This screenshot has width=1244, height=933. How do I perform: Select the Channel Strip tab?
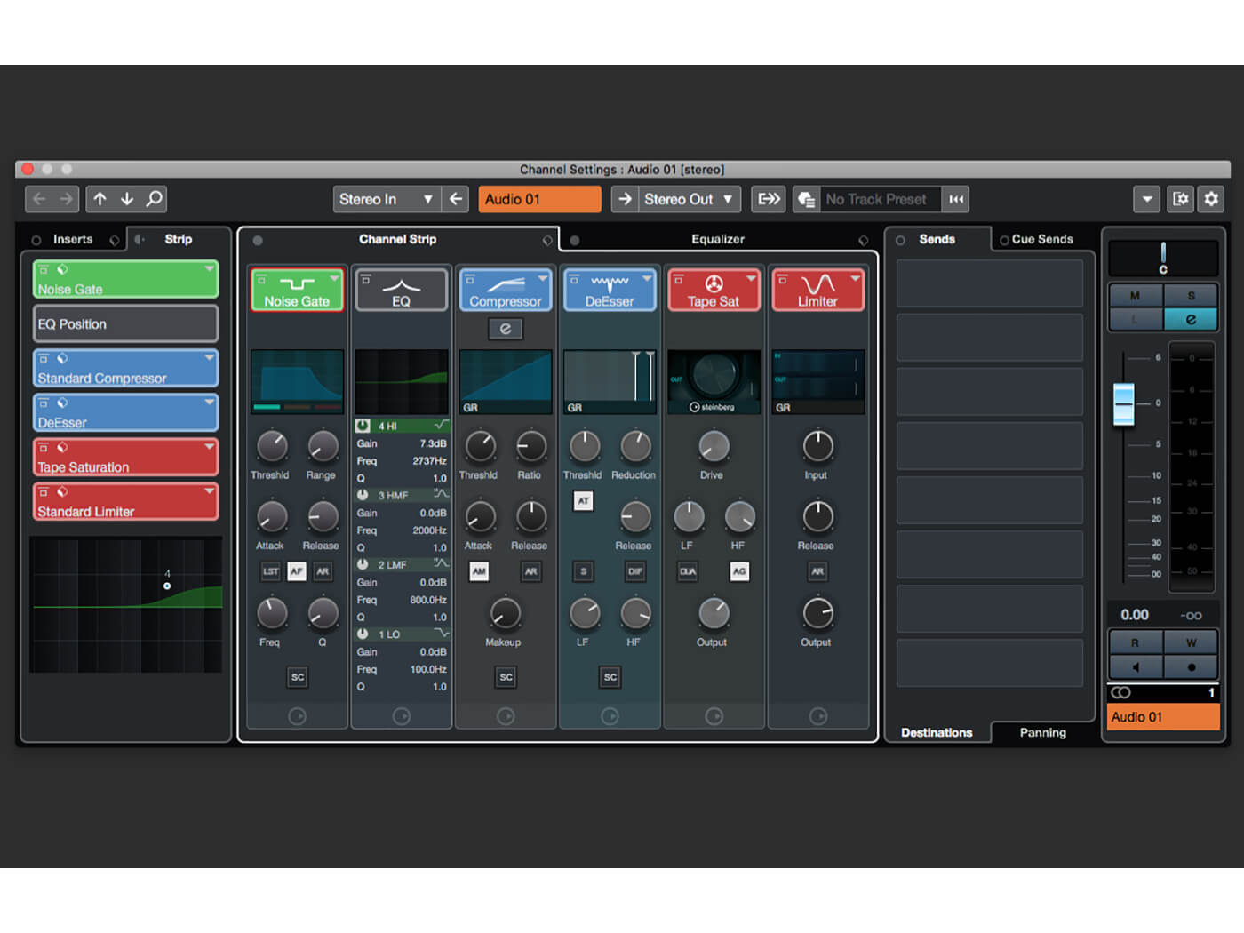coord(398,239)
